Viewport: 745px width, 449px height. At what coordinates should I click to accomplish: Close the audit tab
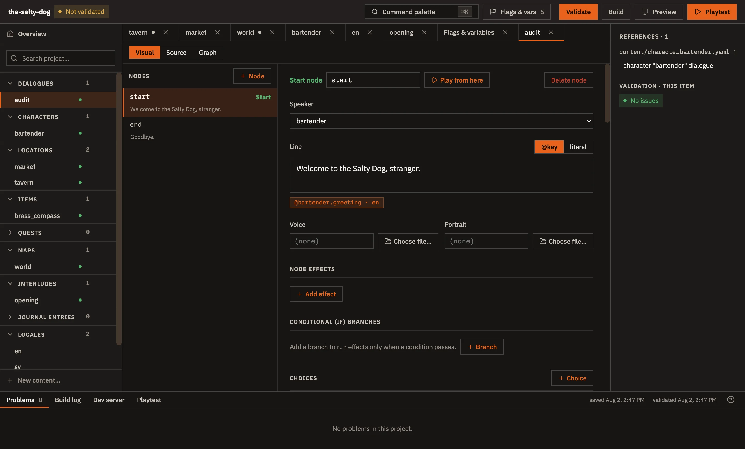click(551, 32)
